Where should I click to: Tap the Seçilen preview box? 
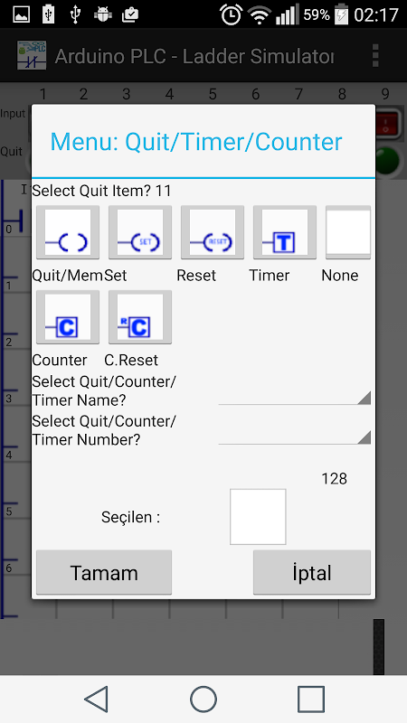coord(258,517)
